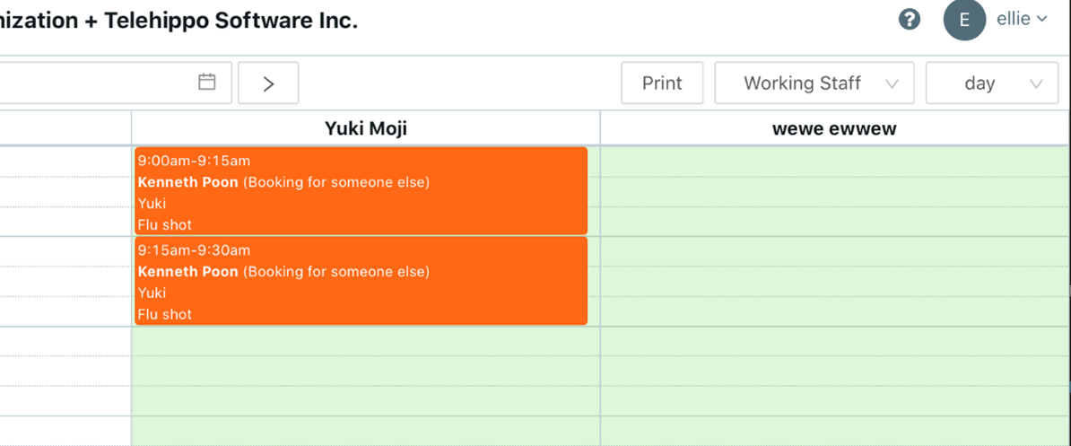Change the day view dropdown

992,83
